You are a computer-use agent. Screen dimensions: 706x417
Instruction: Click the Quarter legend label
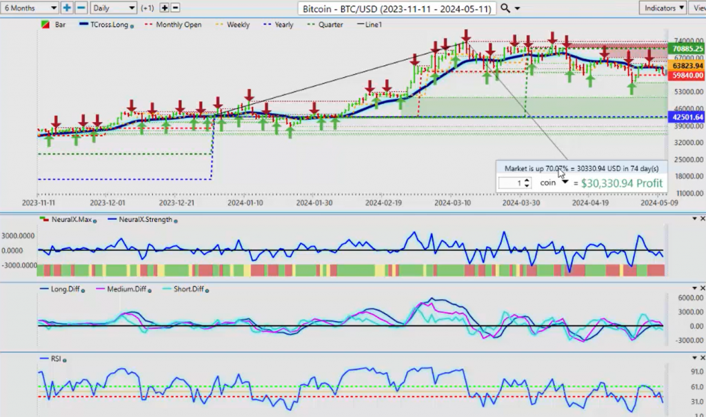[x=330, y=25]
